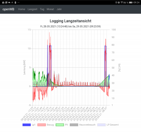The image size is (141, 132).
Task: Toggle PV series in chart legend
Action: pyautogui.click(x=62, y=125)
